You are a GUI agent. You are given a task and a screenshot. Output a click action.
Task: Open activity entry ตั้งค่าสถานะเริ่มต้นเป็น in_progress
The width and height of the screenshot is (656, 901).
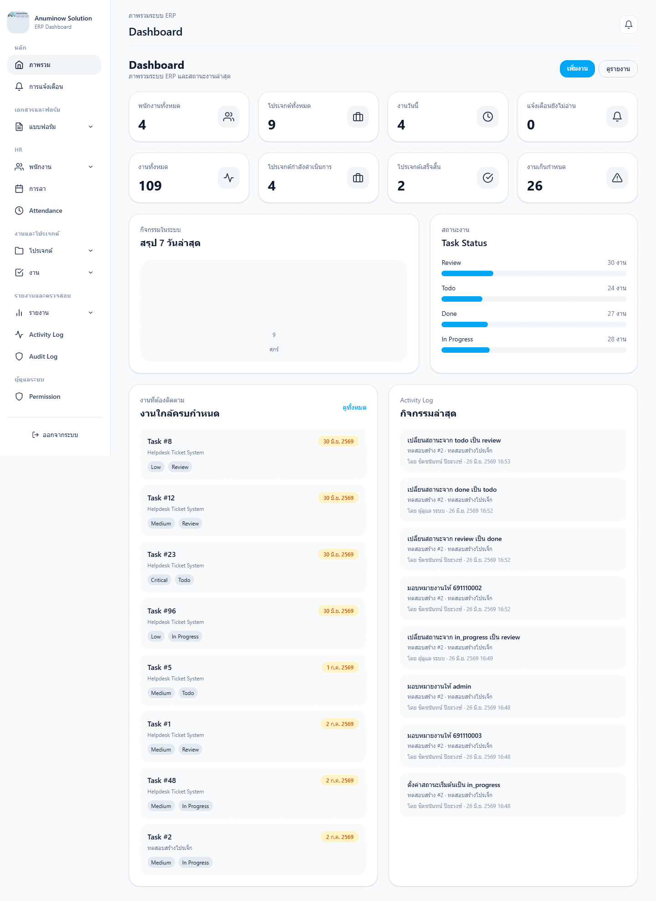pos(513,795)
